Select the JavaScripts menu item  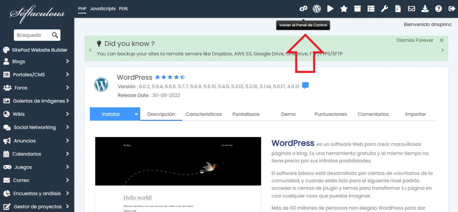[103, 8]
